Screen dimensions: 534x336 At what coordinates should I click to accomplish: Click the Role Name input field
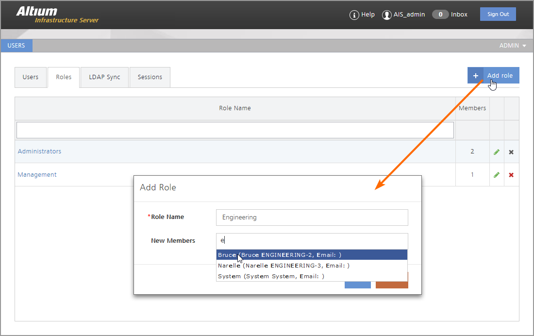pyautogui.click(x=312, y=218)
